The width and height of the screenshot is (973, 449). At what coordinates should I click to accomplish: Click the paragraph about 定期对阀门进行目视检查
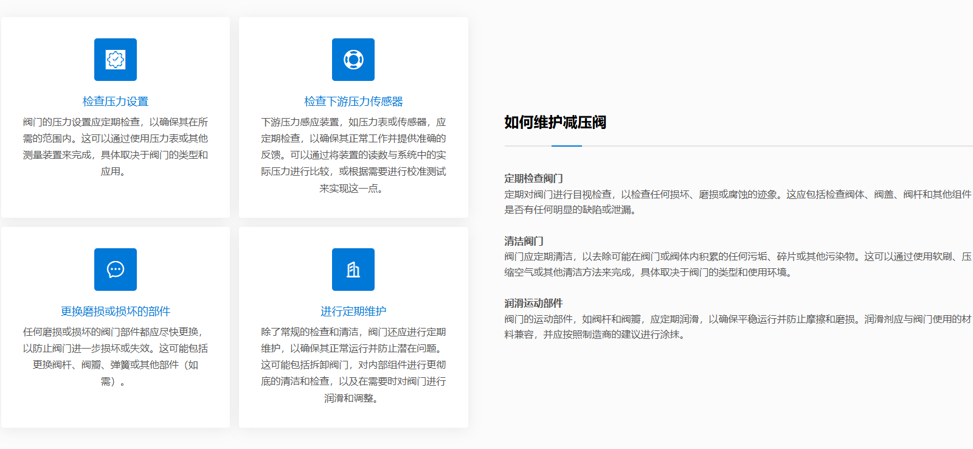click(x=737, y=202)
